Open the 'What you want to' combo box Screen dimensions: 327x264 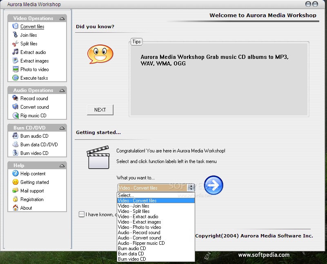pos(156,188)
